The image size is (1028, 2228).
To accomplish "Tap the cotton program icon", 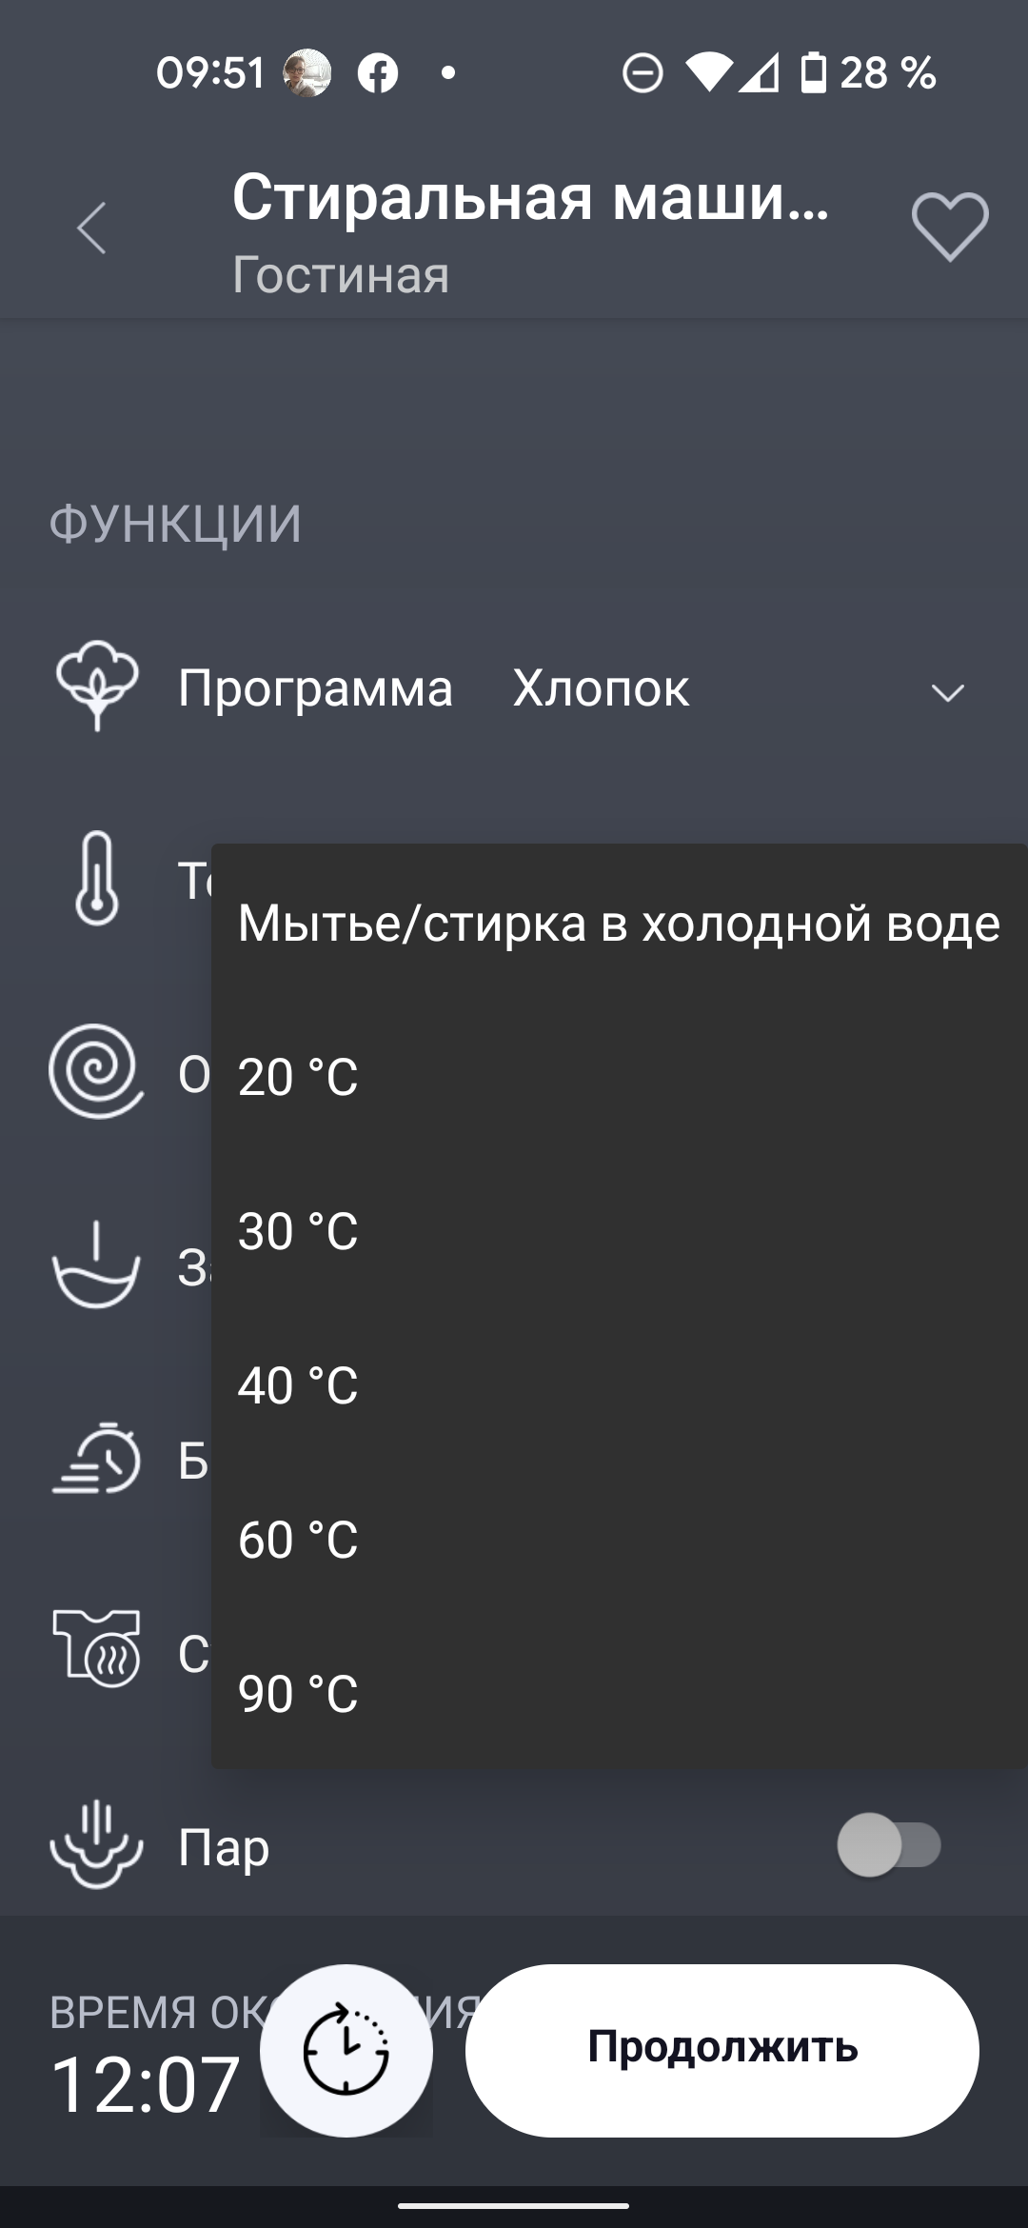I will (x=96, y=687).
